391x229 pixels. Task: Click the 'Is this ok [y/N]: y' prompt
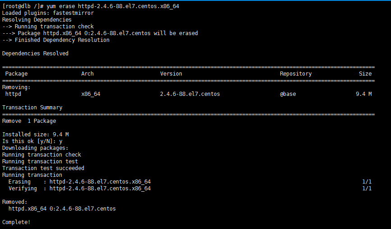[32, 141]
